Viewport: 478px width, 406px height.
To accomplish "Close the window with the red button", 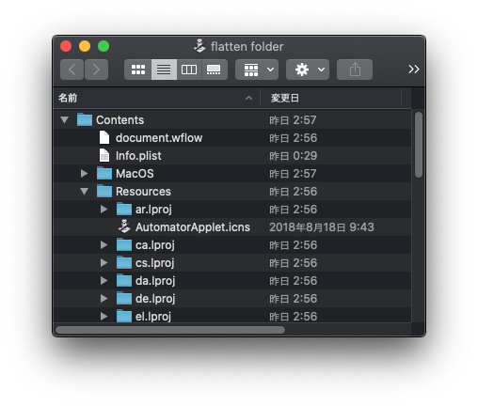I will pos(66,46).
